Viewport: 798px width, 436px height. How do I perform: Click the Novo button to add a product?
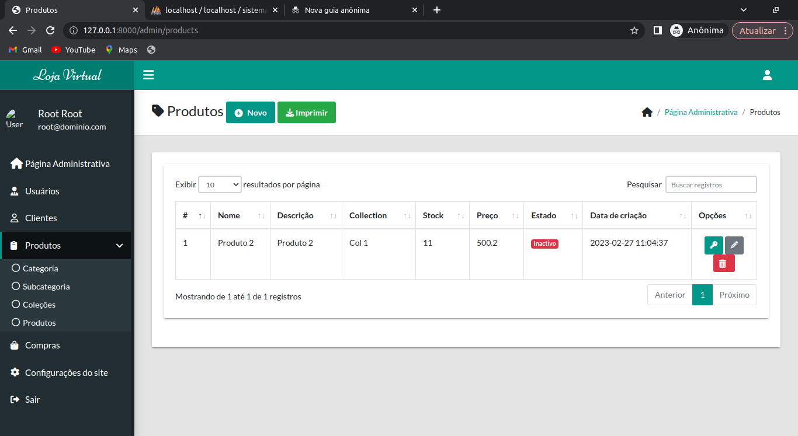click(x=250, y=112)
